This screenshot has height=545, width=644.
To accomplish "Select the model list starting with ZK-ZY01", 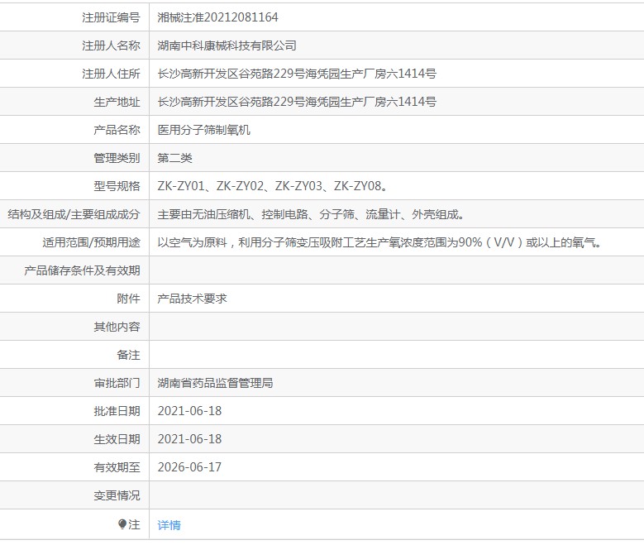I will 272,186.
